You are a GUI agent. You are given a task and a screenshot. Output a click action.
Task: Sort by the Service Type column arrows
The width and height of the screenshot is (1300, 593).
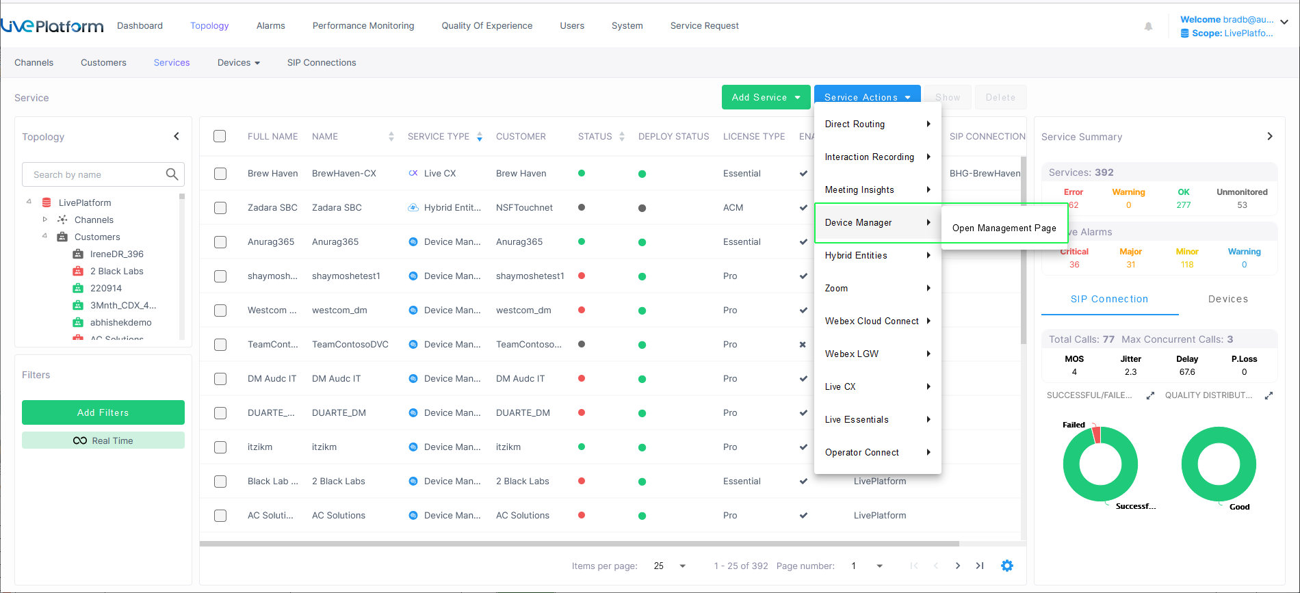pyautogui.click(x=480, y=137)
